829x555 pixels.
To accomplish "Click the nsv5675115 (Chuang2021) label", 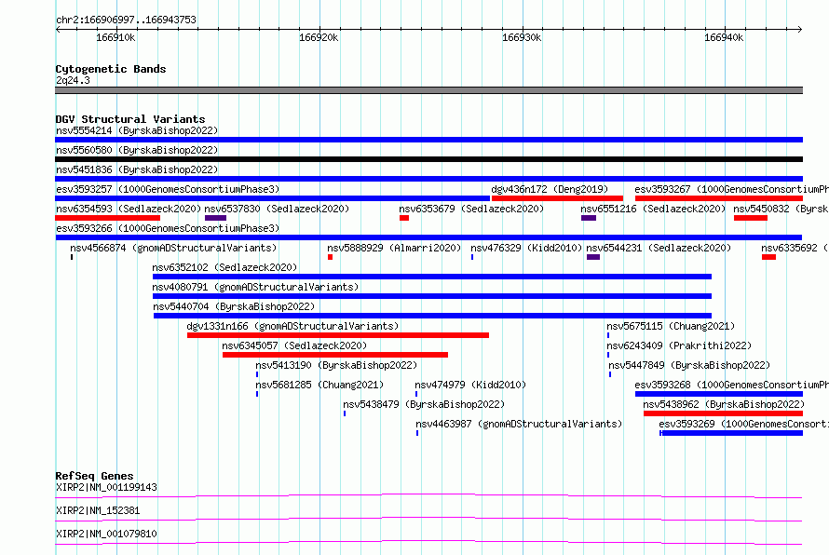I will (671, 326).
